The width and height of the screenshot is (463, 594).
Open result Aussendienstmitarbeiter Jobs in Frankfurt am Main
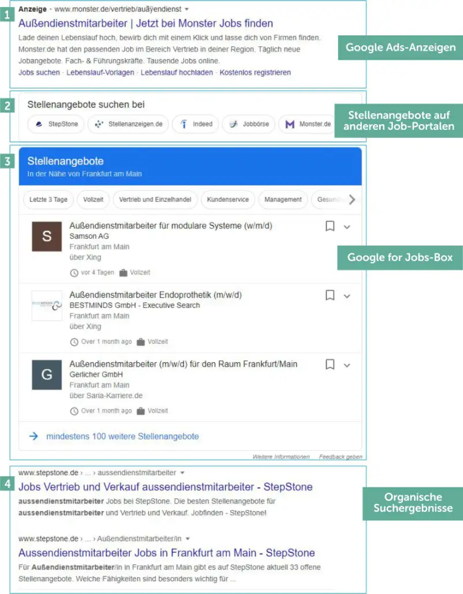167,553
